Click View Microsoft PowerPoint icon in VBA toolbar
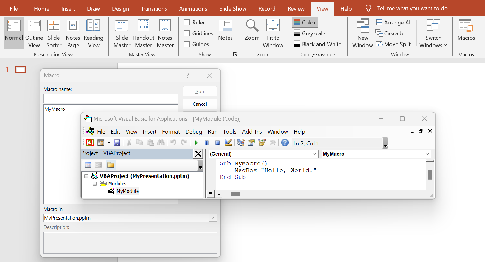 [90, 143]
